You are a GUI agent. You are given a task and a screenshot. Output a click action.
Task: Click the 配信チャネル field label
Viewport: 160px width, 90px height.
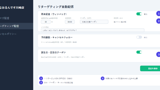tap(118, 18)
